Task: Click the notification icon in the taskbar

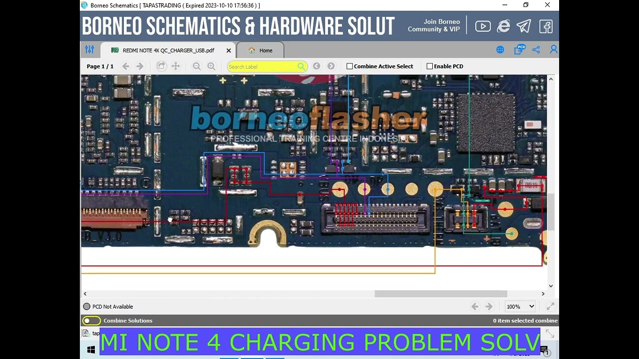Action: coord(545,351)
